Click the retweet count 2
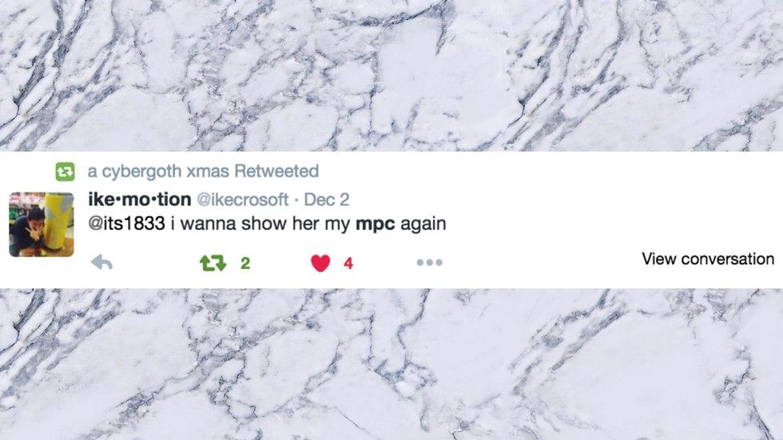 pyautogui.click(x=245, y=263)
